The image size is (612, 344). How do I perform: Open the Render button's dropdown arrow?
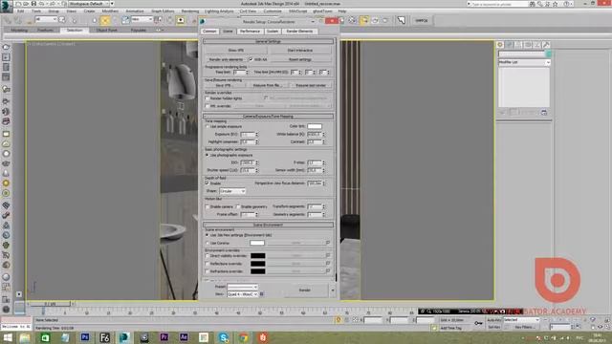(333, 290)
